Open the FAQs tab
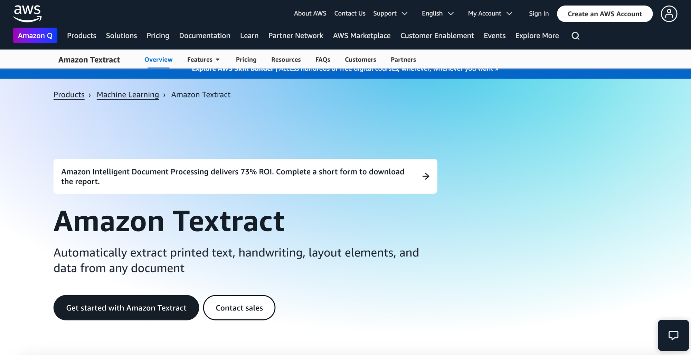The image size is (691, 355). pos(323,59)
